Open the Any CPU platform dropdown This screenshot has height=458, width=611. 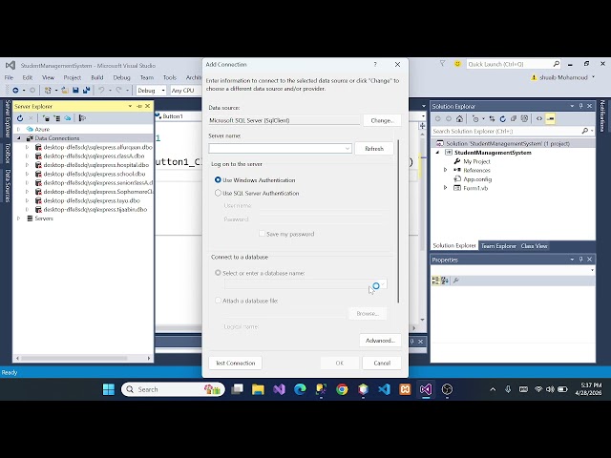coord(185,91)
